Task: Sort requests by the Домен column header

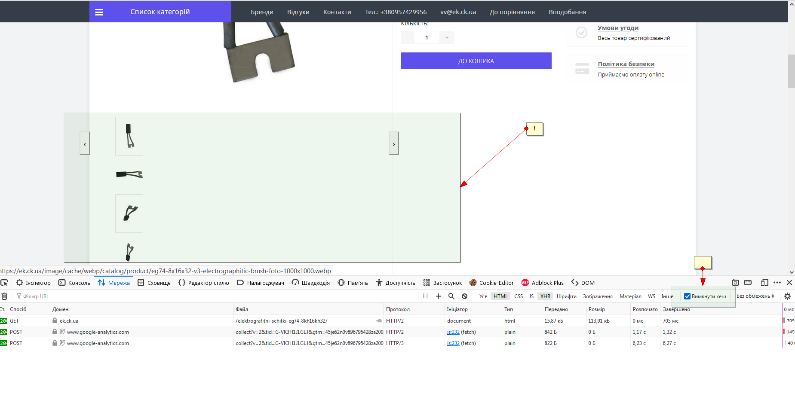Action: point(141,309)
